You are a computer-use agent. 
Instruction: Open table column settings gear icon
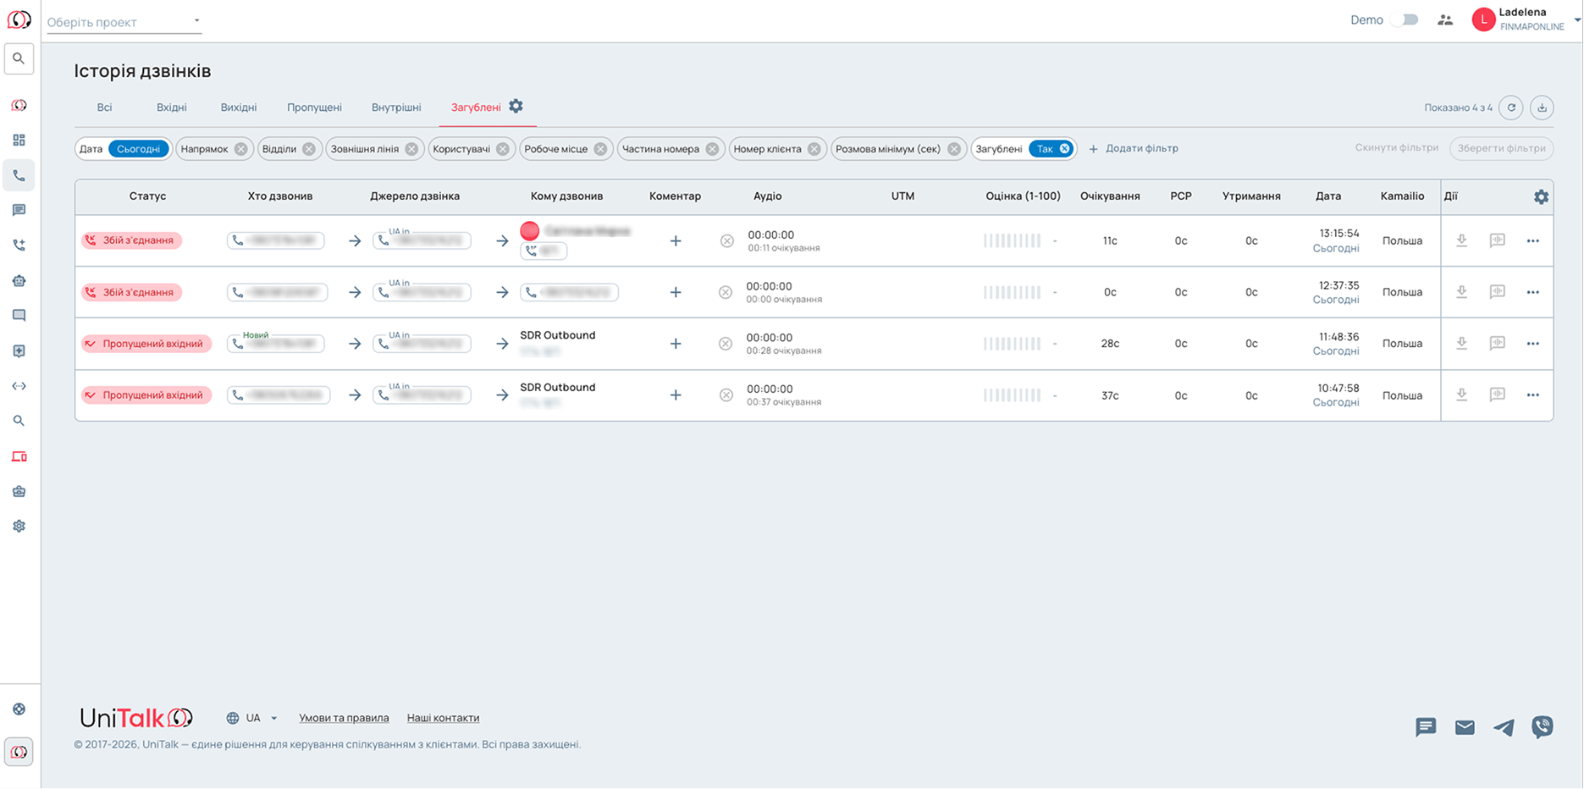coord(1541,196)
